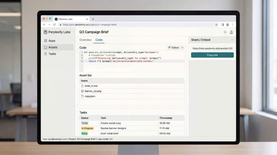Screen dimensions: 277x155
Task: Reload the page with the refresh icon
Action: point(54,25)
